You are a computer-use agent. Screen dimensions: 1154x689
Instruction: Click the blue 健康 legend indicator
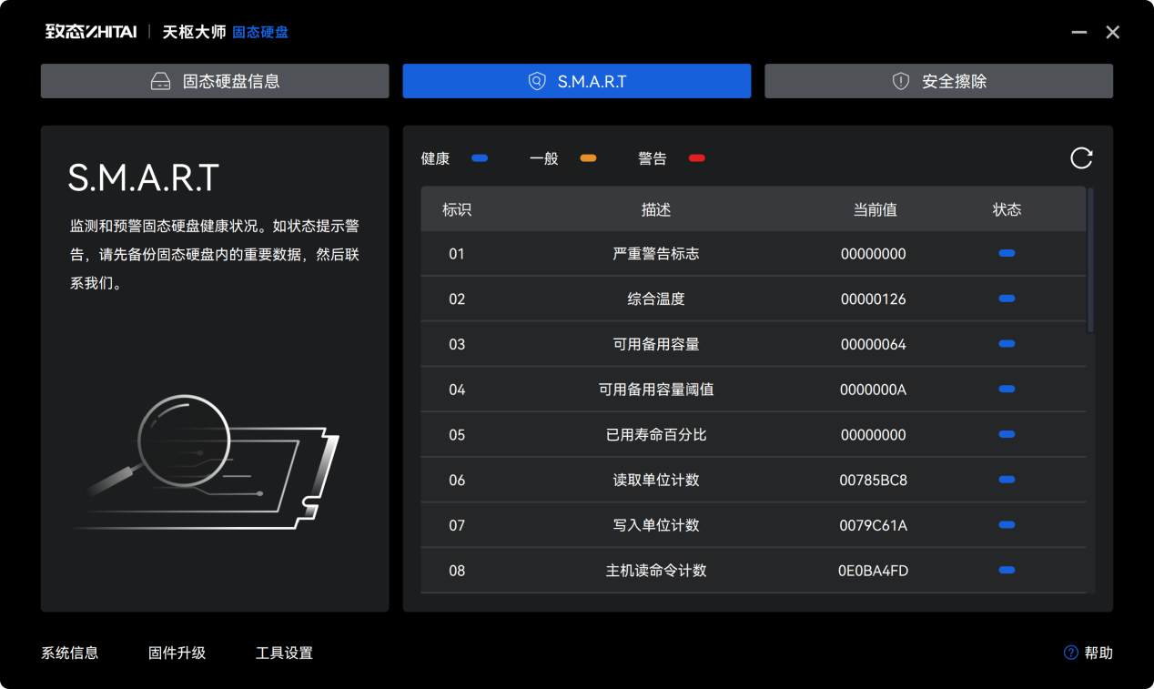(x=480, y=158)
